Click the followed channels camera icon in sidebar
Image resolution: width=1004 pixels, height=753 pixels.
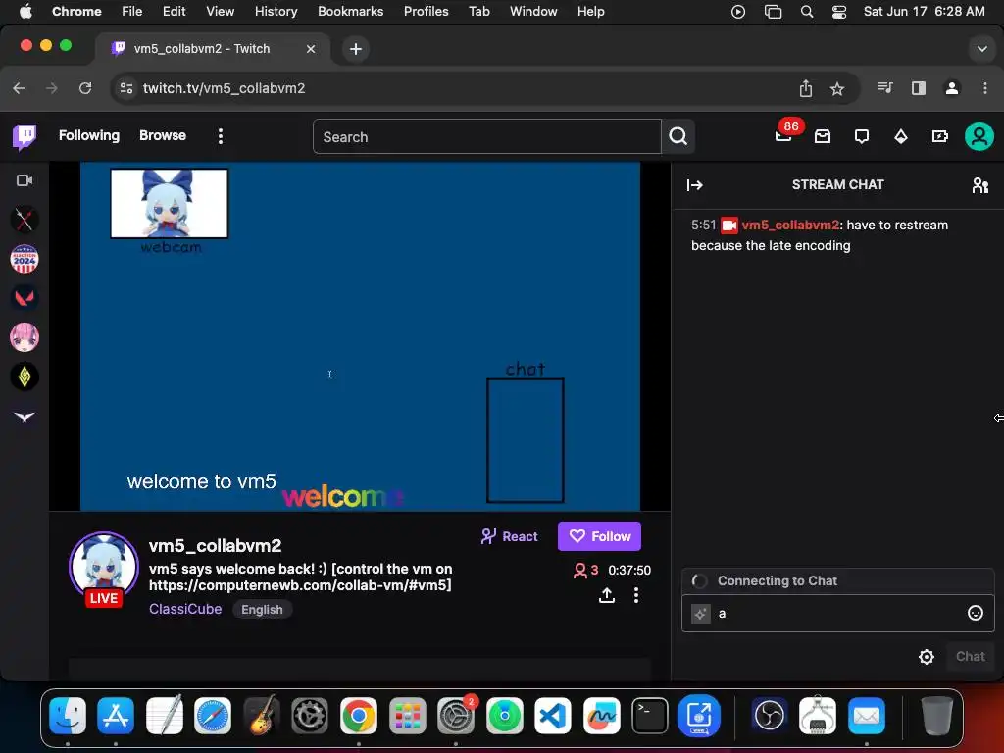click(x=25, y=180)
